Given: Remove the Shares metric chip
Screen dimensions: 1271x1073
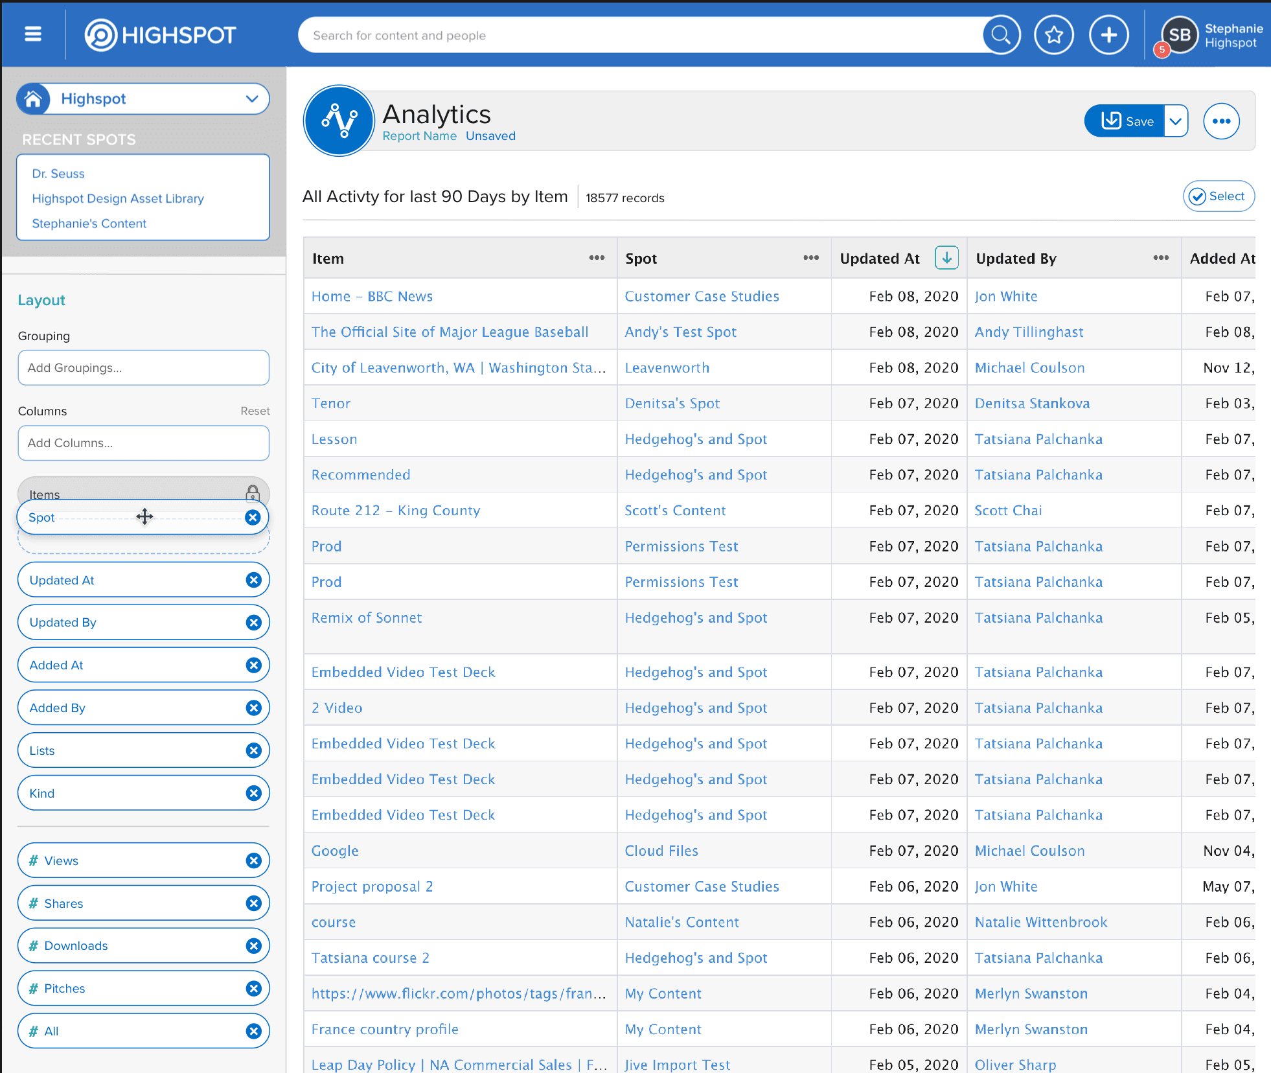Looking at the screenshot, I should 254,903.
